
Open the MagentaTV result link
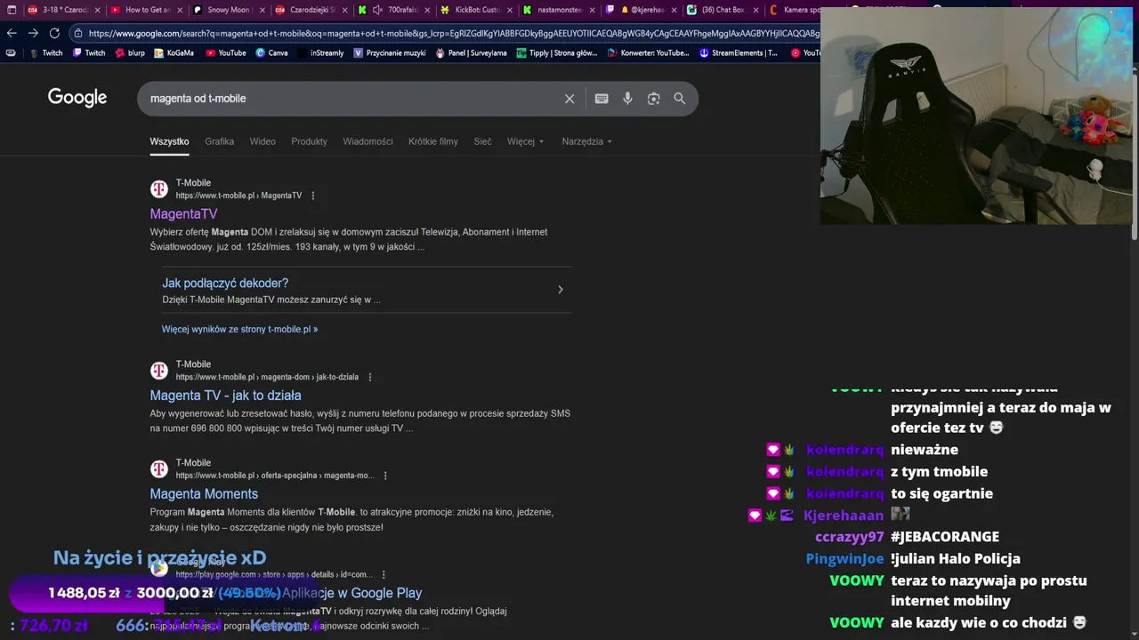tap(183, 214)
